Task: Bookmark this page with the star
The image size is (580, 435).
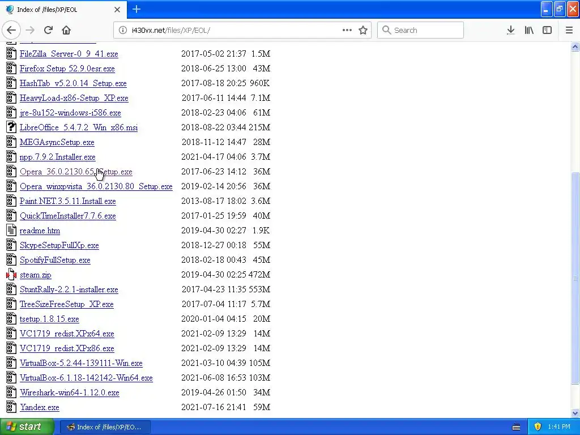Action: [x=363, y=30]
